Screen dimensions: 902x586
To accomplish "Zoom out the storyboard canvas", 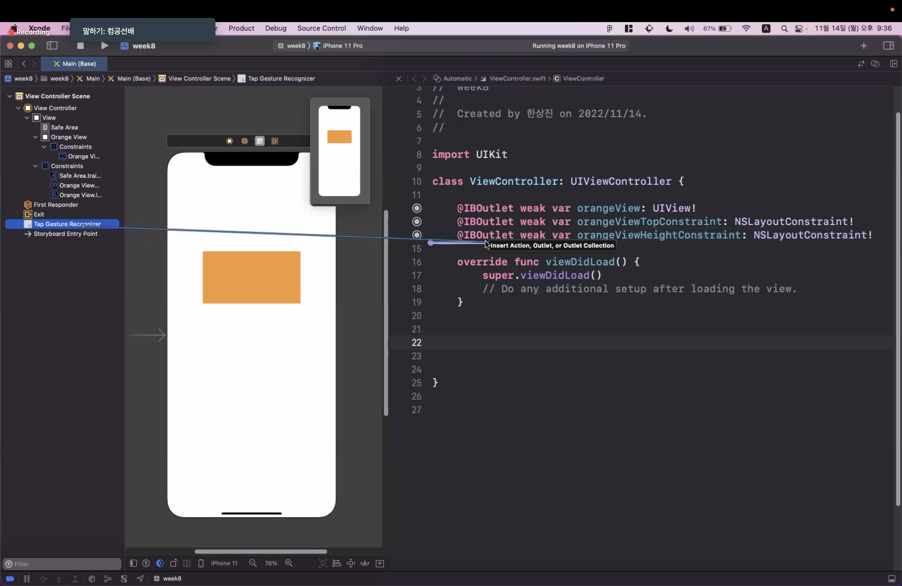I will click(253, 563).
